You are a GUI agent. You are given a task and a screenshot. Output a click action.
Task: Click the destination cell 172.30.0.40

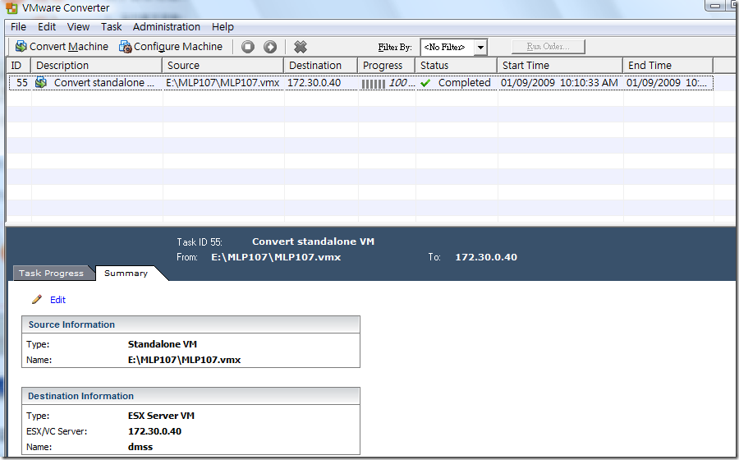click(314, 83)
